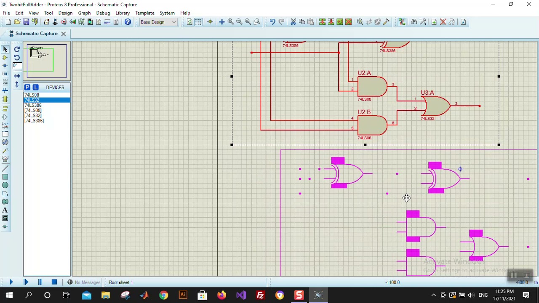Click the New Sheet icon
This screenshot has height=303, width=539.
[x=434, y=22]
